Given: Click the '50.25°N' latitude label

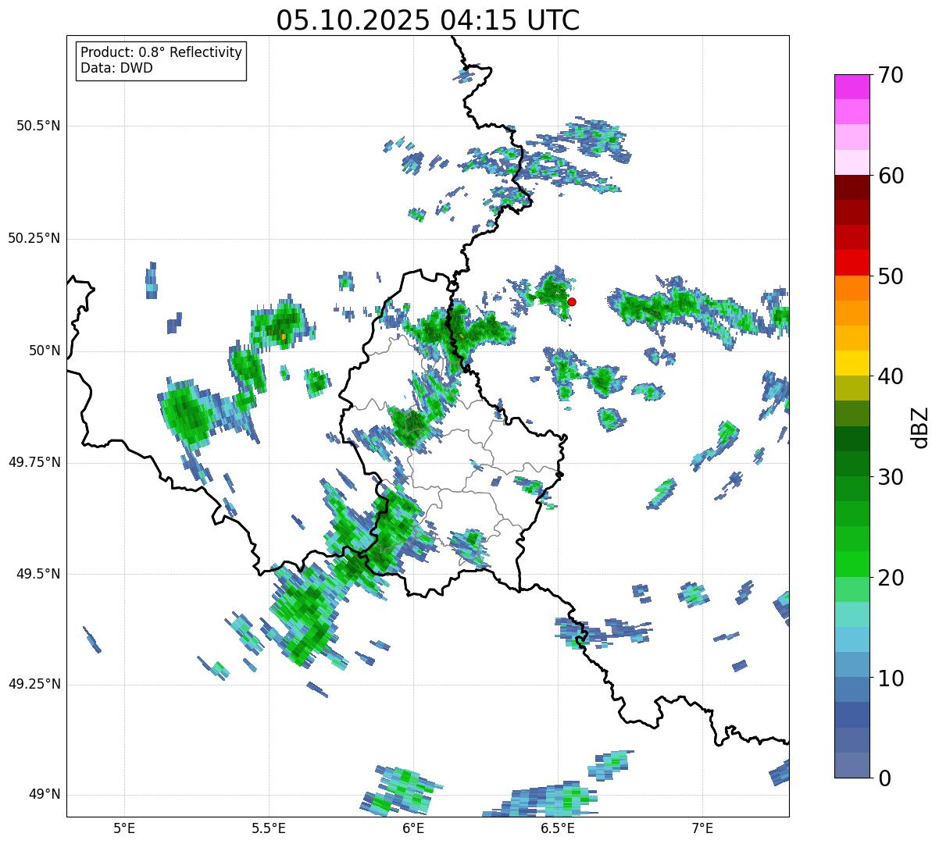Looking at the screenshot, I should [34, 238].
